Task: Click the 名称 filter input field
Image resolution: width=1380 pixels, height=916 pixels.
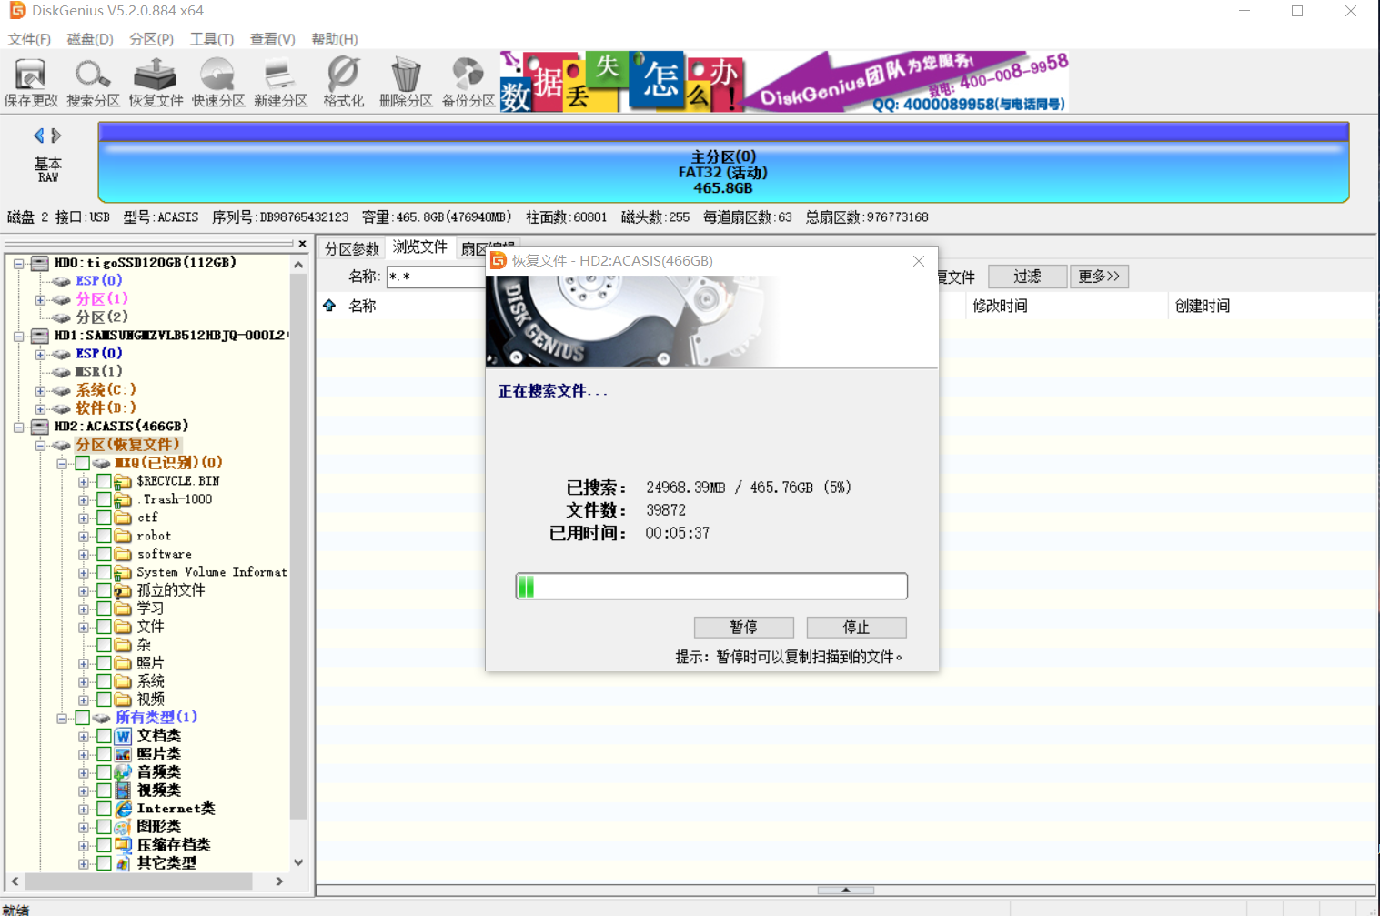Action: 436,277
